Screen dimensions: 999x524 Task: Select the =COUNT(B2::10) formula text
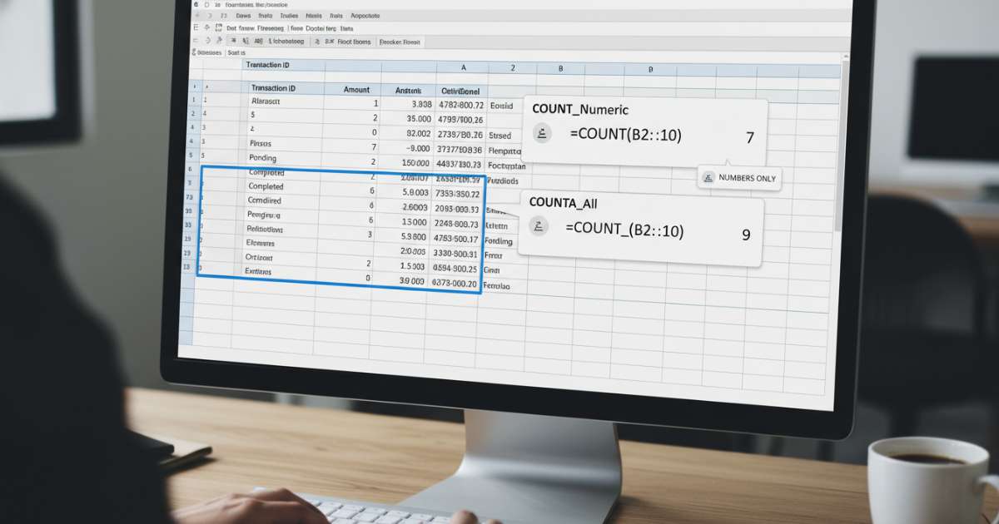(625, 133)
